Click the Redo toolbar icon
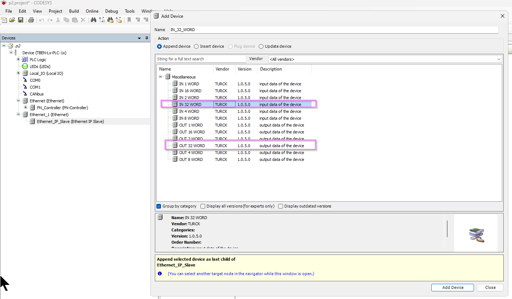512x299 pixels. click(x=50, y=20)
